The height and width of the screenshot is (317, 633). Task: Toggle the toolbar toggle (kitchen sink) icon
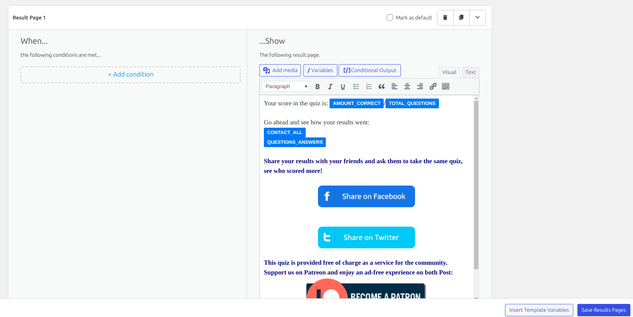(x=446, y=87)
